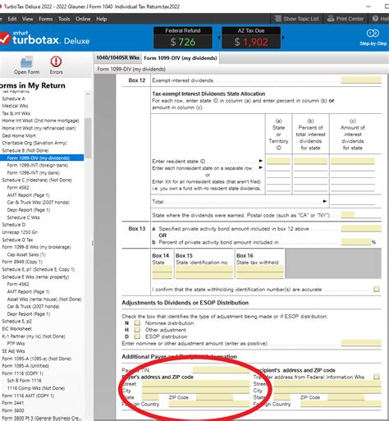Select Schedule B (Not Done) form
The image size is (389, 421).
pyautogui.click(x=25, y=150)
